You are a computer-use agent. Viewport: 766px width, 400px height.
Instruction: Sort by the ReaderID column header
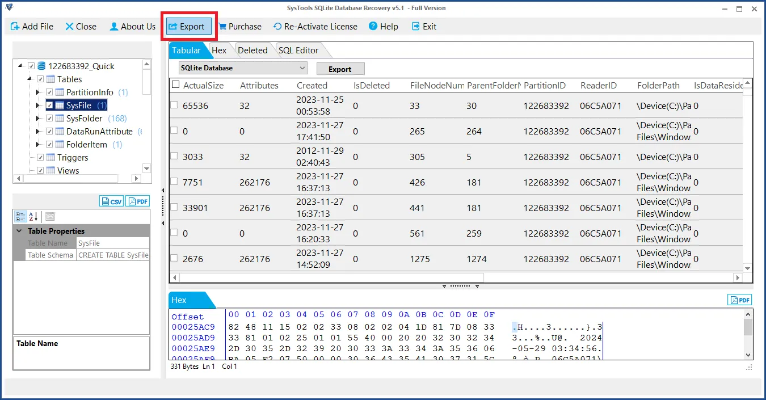coord(599,85)
